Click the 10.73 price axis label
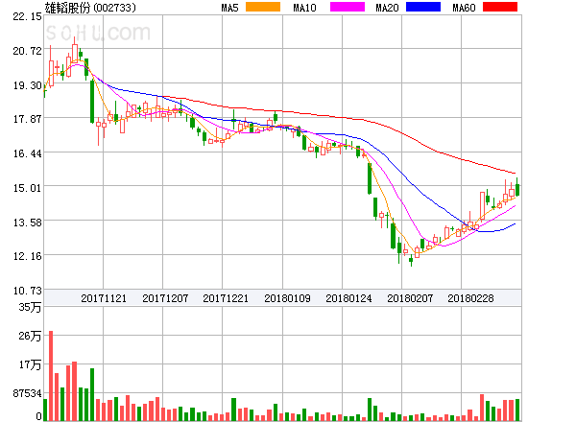 pyautogui.click(x=28, y=291)
